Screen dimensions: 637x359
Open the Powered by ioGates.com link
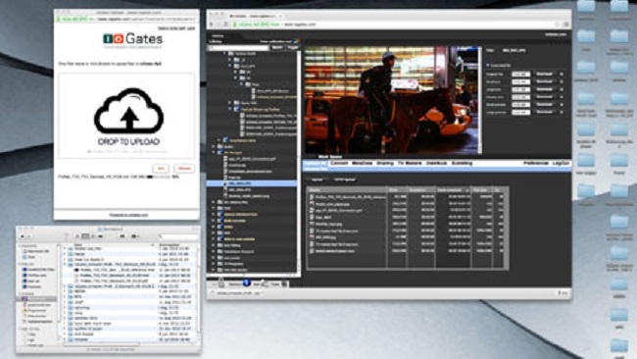click(128, 215)
